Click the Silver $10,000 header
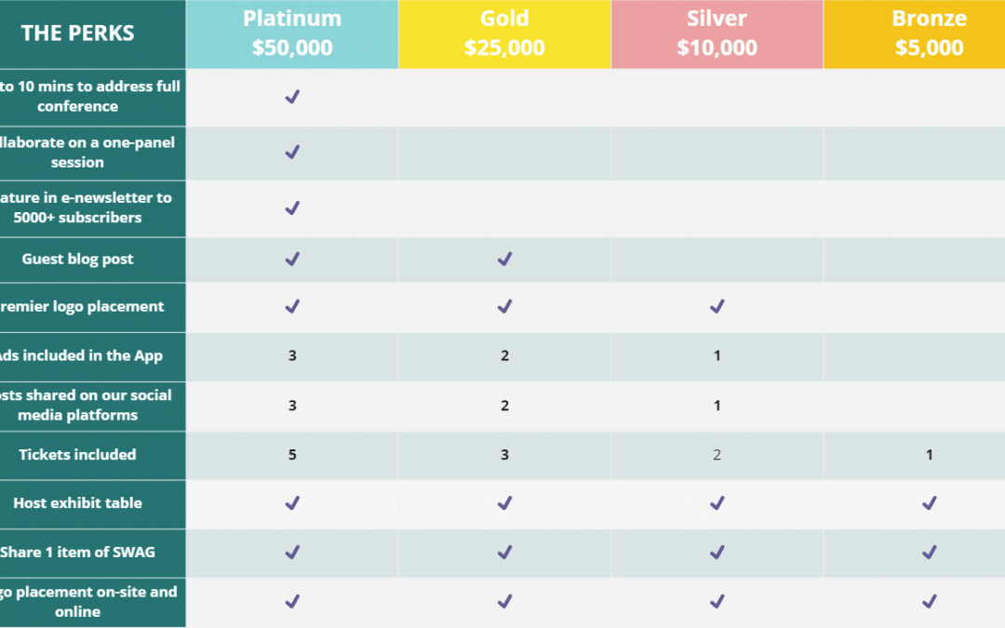This screenshot has width=1005, height=628. click(717, 33)
